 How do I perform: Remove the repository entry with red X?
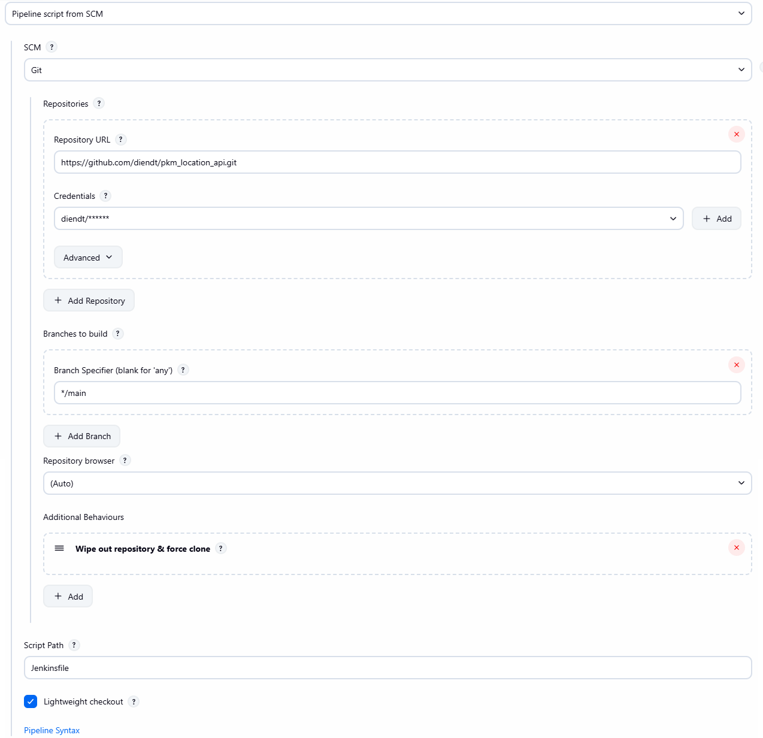(x=736, y=134)
